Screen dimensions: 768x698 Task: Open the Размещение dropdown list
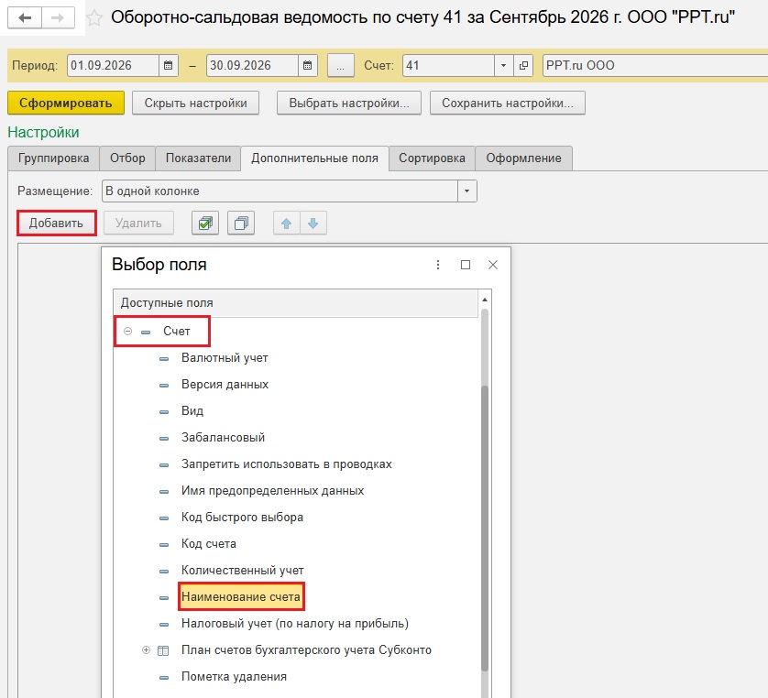point(466,191)
